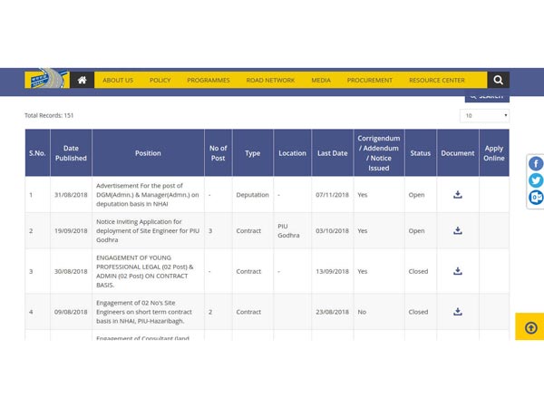Go to the home page icon
Screen dimensions: 544x408
82,80
